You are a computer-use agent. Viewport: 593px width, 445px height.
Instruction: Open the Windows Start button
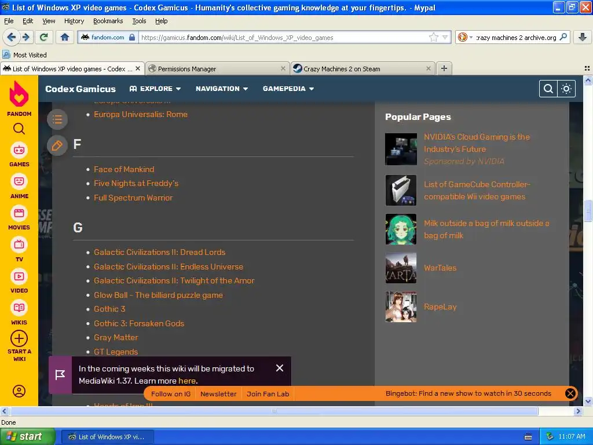coord(28,436)
